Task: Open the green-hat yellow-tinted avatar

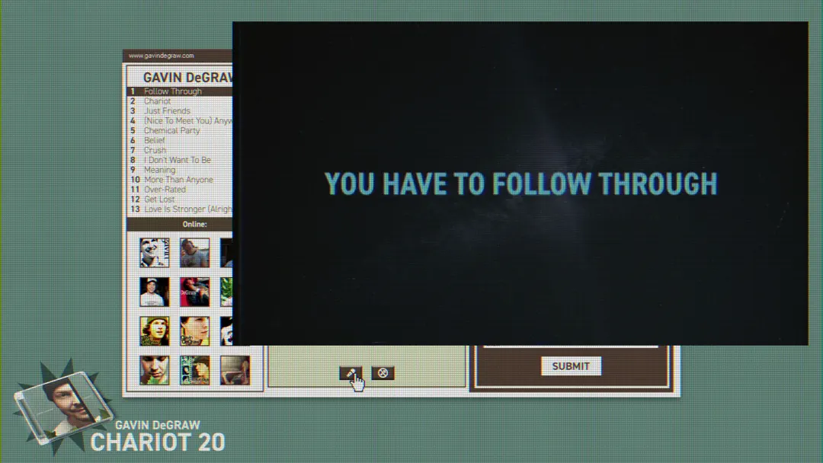Action: 154,330
